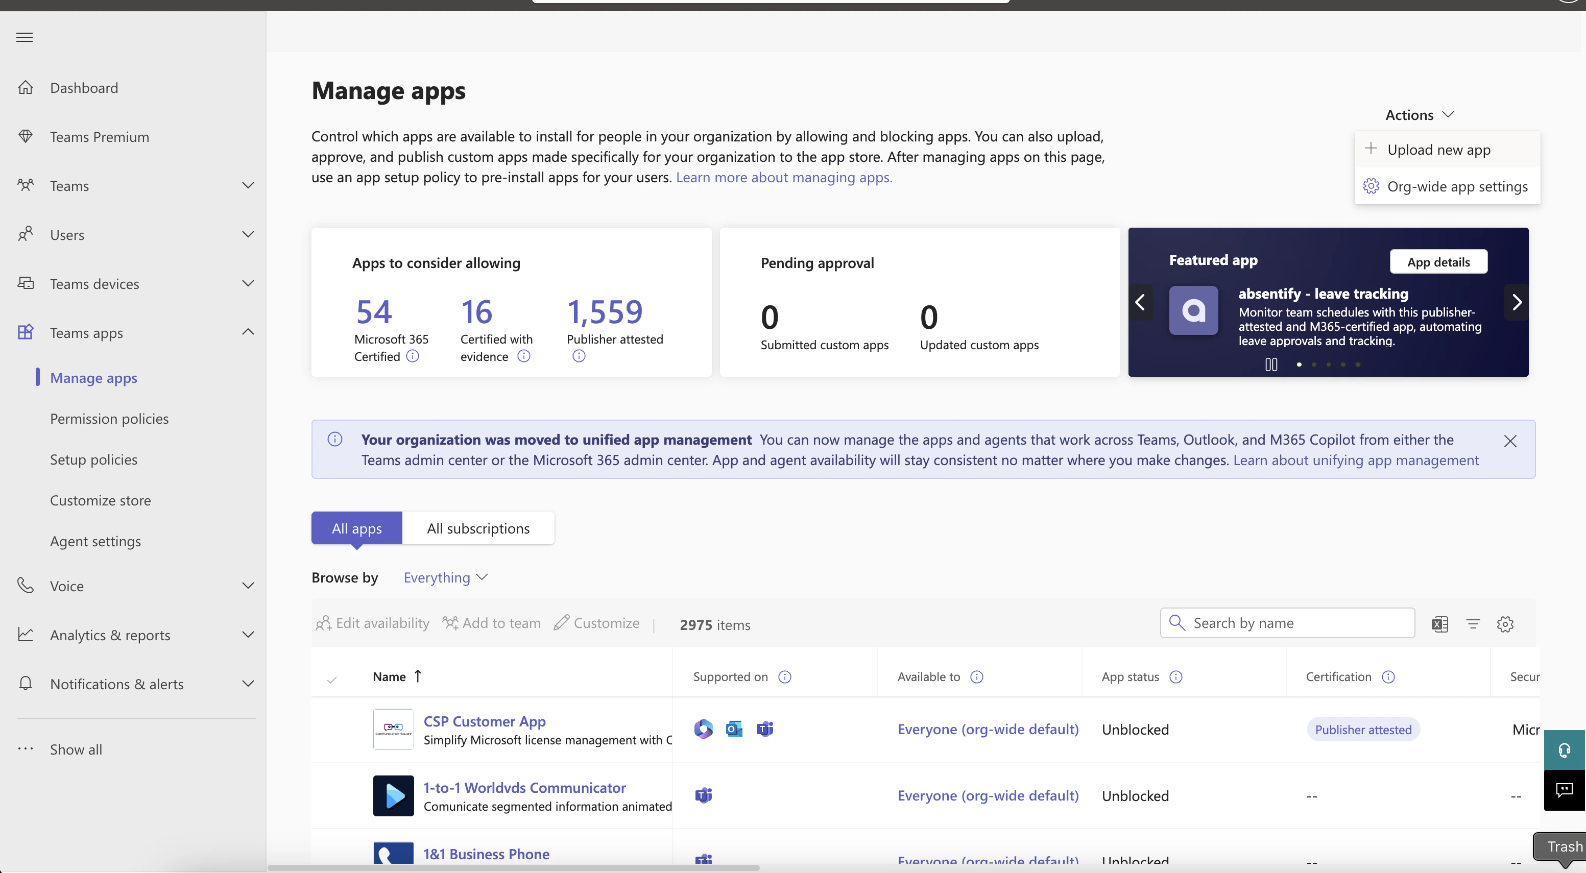Click the Show all ellipsis icon

click(25, 748)
